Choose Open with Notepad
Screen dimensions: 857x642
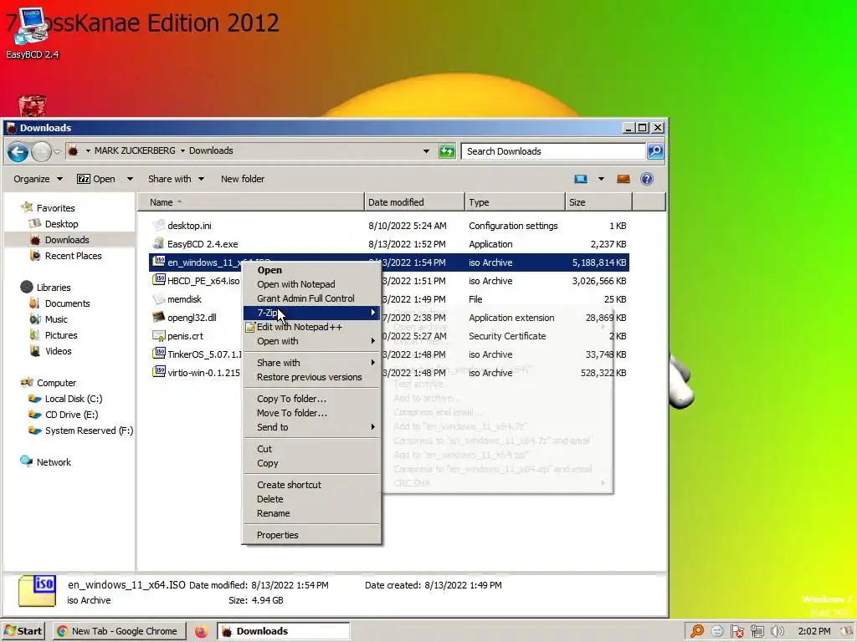click(x=311, y=284)
